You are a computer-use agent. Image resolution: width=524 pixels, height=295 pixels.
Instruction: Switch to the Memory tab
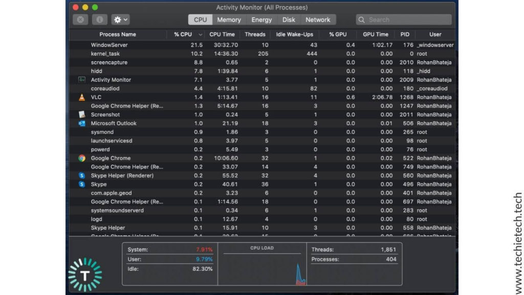[x=229, y=19]
